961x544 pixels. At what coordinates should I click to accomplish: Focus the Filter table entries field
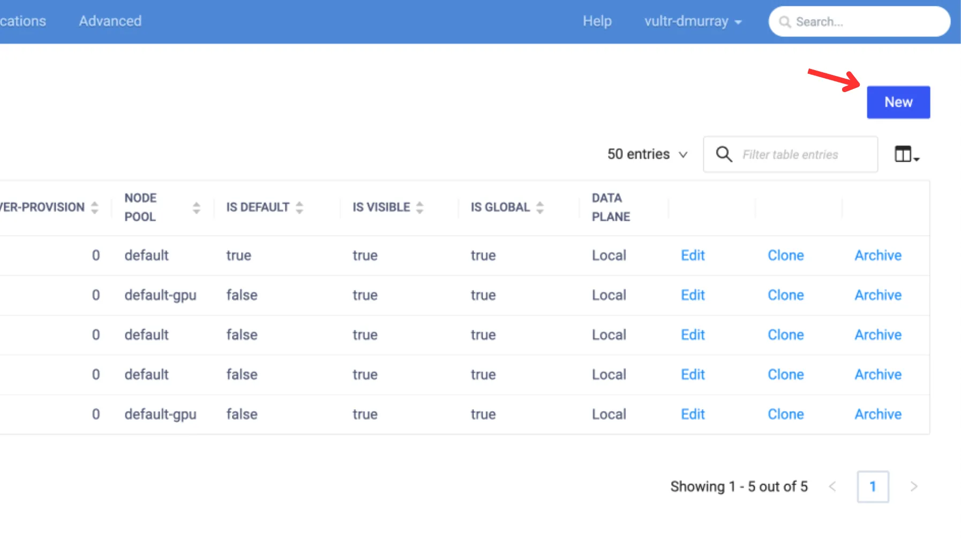[x=791, y=154]
